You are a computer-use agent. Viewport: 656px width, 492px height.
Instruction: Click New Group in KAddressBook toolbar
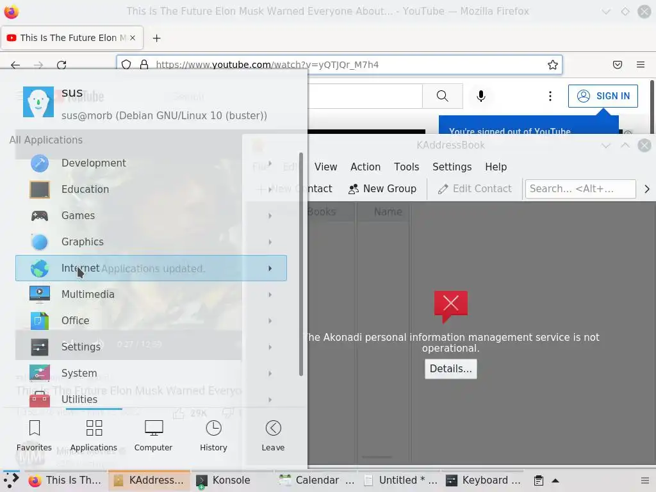[382, 189]
